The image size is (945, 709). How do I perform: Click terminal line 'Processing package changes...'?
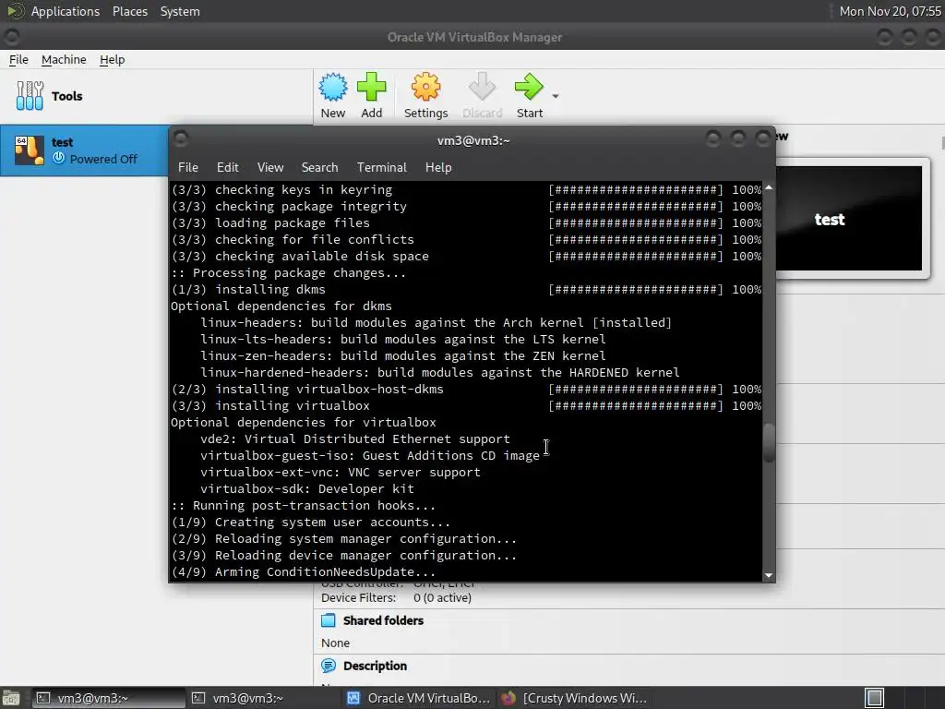[x=300, y=273]
